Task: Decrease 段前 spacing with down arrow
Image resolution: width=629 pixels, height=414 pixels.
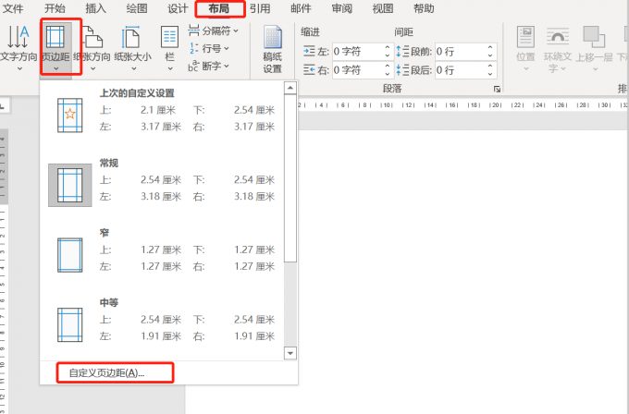Action: (490, 55)
